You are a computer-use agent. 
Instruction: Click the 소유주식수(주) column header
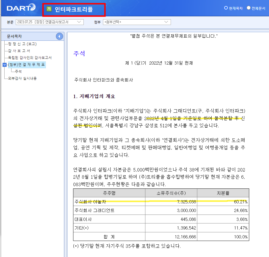171,193
